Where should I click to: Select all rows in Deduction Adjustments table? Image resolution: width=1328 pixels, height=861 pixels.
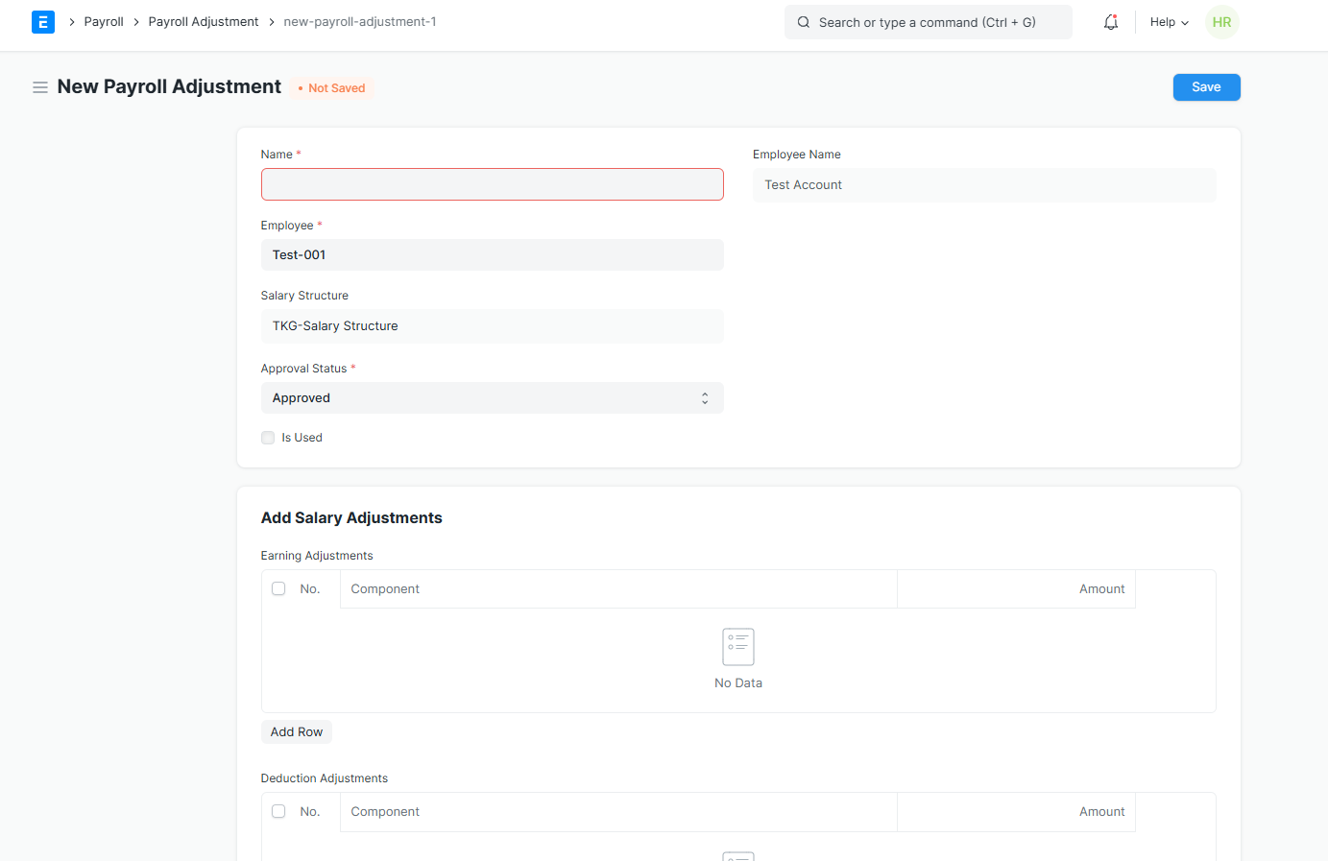tap(278, 811)
